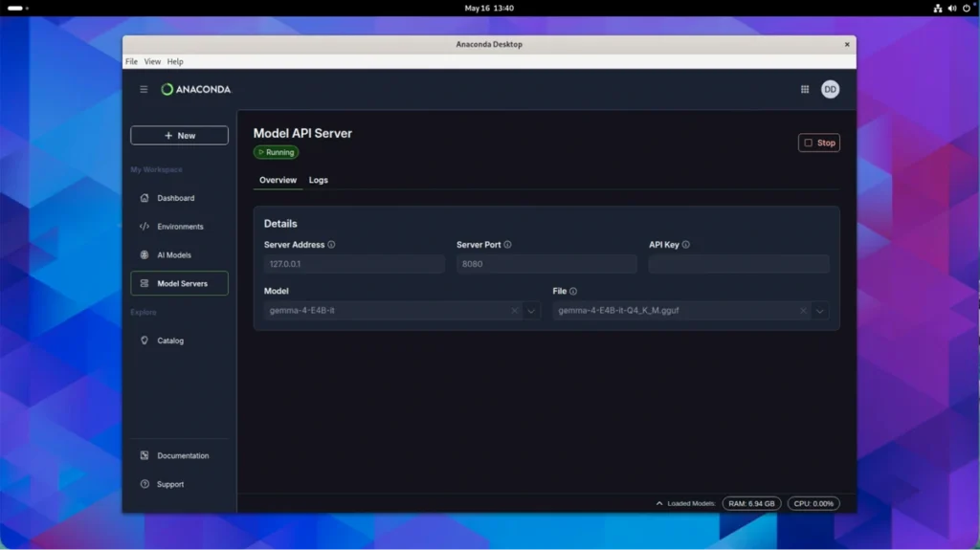Open the clock showing May 16 13:40
Image resolution: width=980 pixels, height=550 pixels.
tap(489, 8)
